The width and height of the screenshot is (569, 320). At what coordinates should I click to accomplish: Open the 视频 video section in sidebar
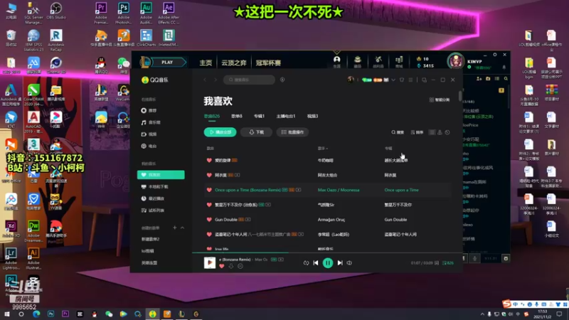pos(149,134)
